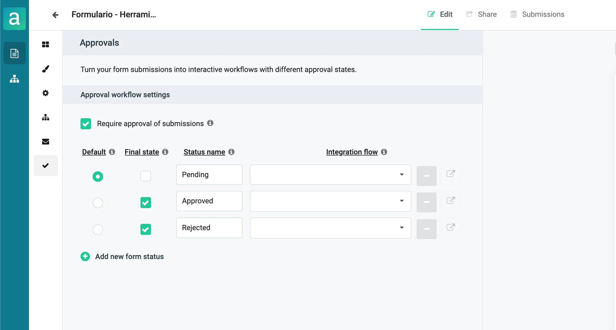Set Approved as the default status
Screen dimensions: 616x330
point(98,203)
